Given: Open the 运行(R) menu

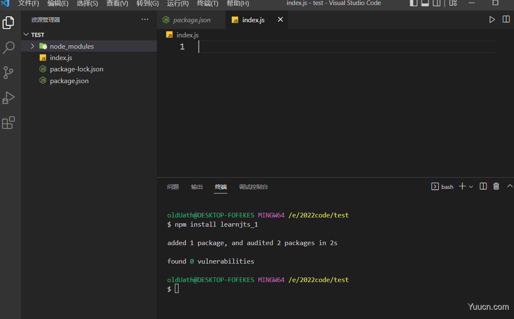Looking at the screenshot, I should coord(178,3).
